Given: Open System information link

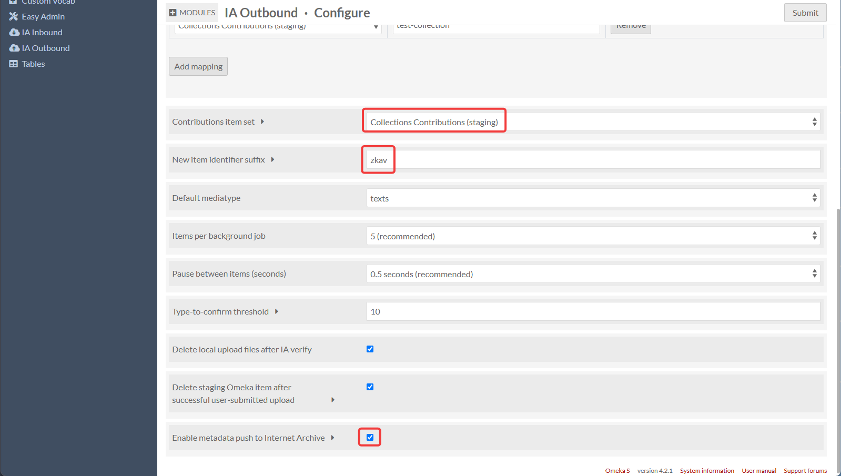Looking at the screenshot, I should pyautogui.click(x=707, y=471).
